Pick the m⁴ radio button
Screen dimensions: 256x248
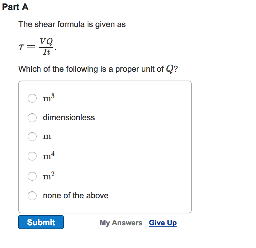(x=32, y=156)
